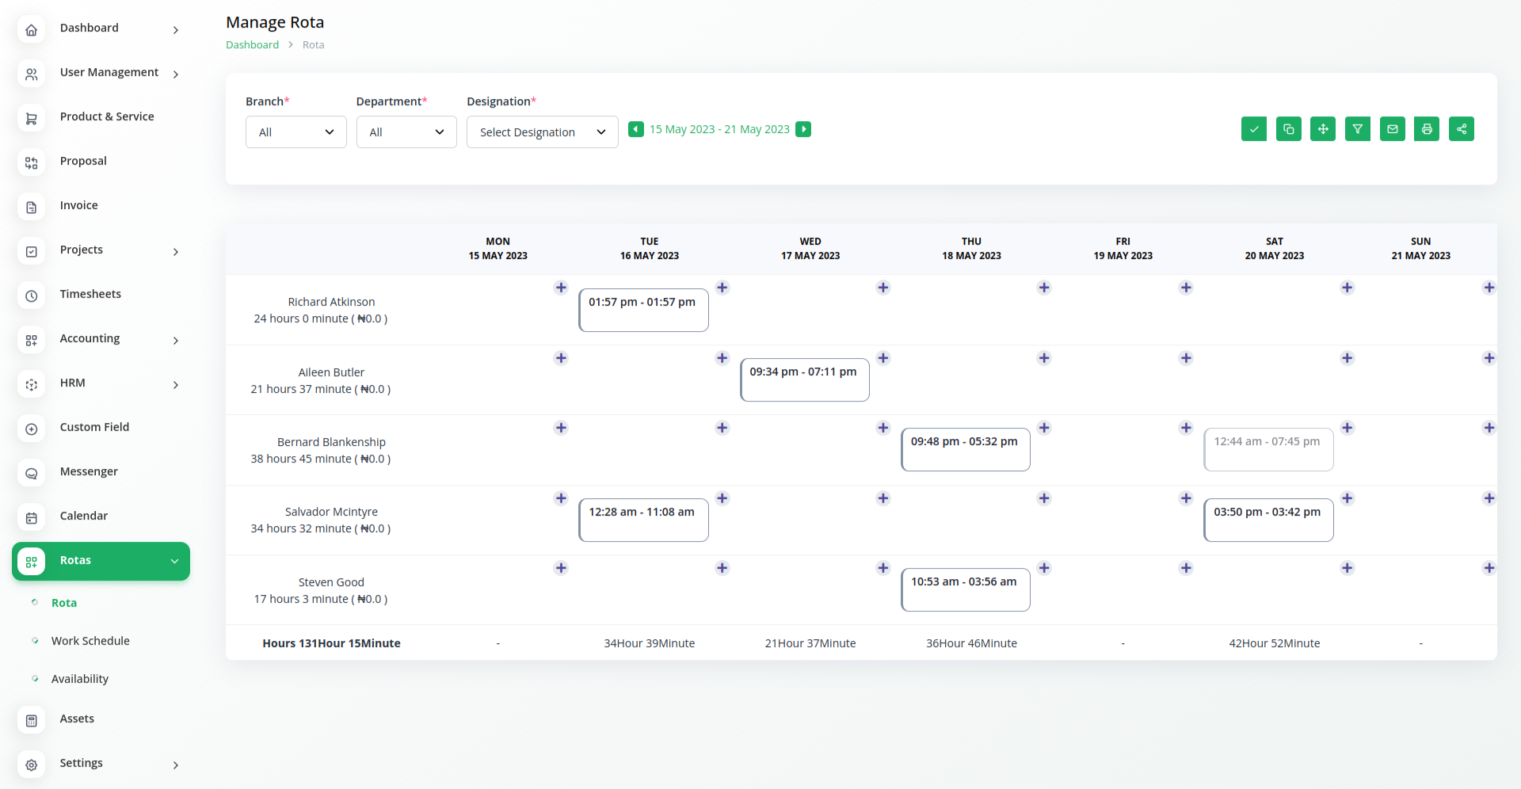Image resolution: width=1521 pixels, height=789 pixels.
Task: Add Friday shift for Steven Good
Action: pos(1186,568)
